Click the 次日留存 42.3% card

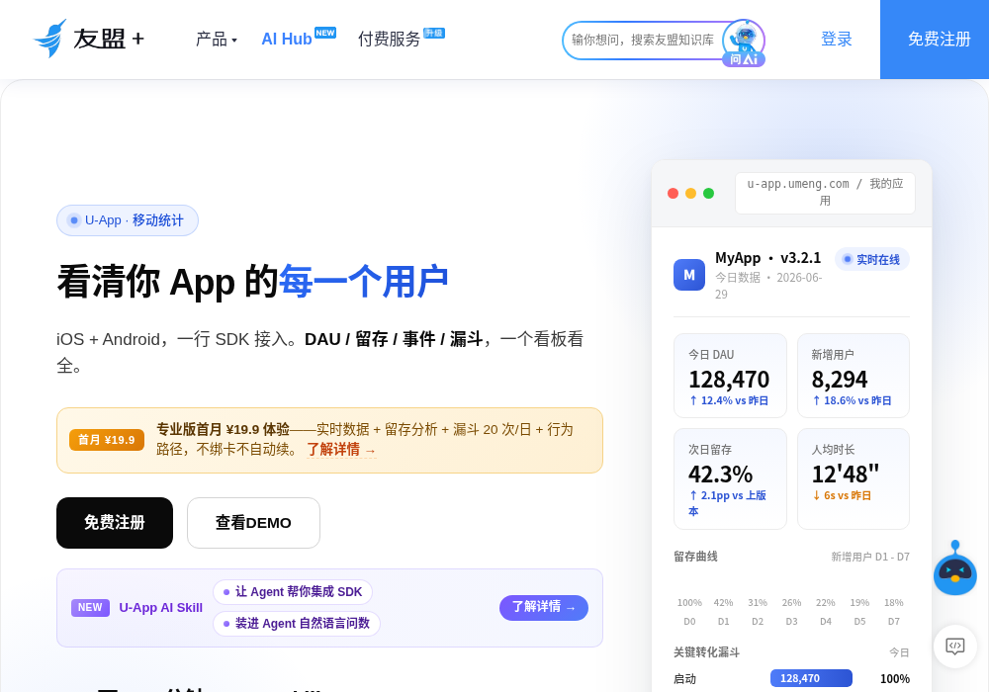(x=731, y=479)
